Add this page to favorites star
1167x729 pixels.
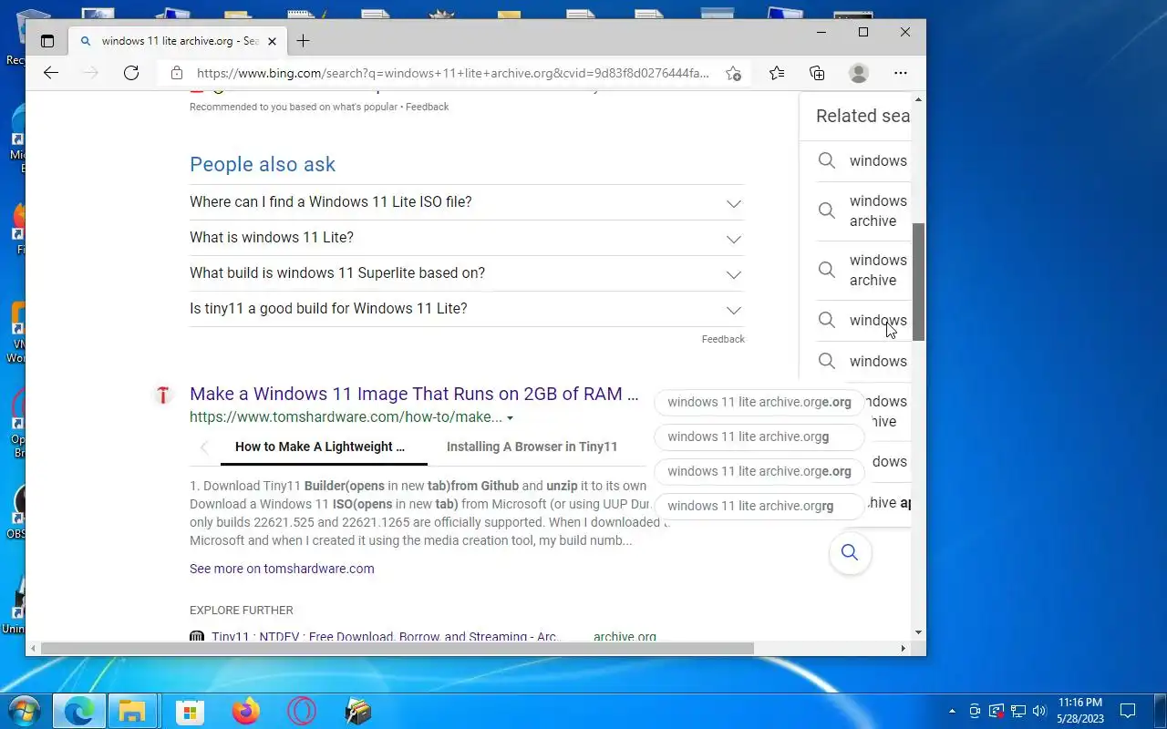[733, 73]
